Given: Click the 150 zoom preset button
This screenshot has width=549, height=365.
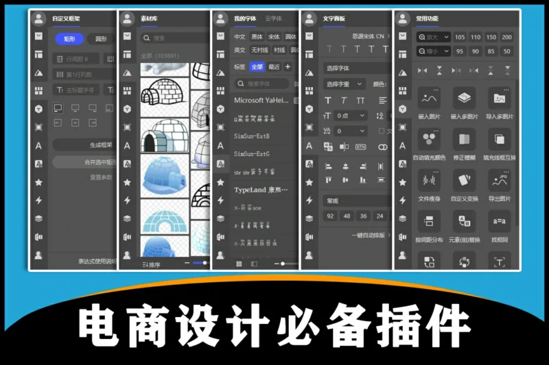Looking at the screenshot, I should (x=491, y=37).
